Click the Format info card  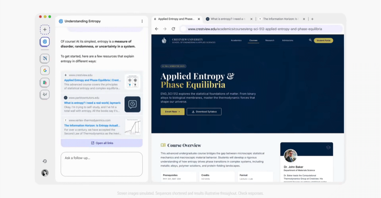pyautogui.click(x=255, y=177)
